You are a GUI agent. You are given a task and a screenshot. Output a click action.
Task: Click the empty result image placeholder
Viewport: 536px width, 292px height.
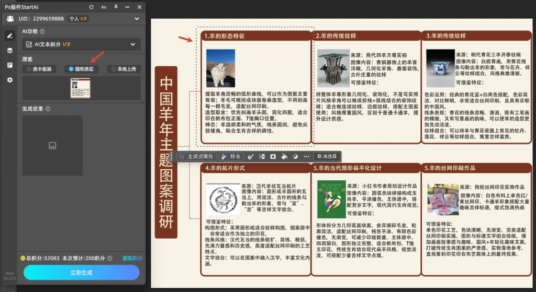coord(52,146)
